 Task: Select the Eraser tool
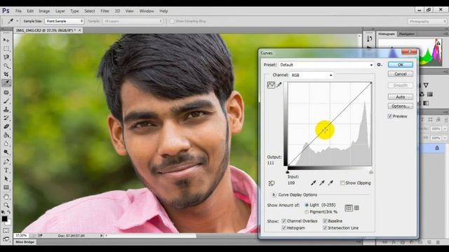[x=6, y=126]
